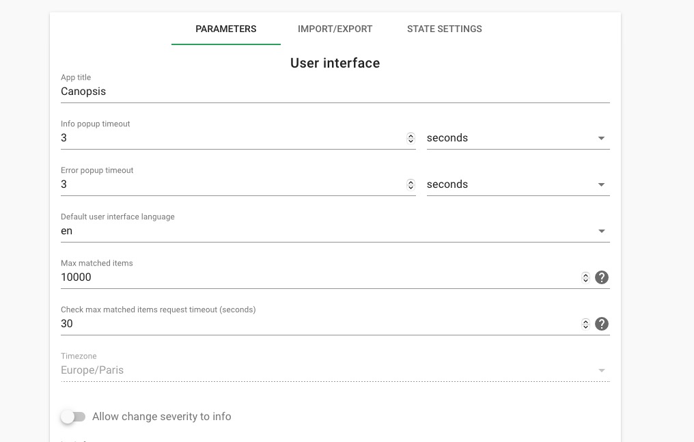Screen dimensions: 694x442
Task: Open the Error popup timeout seconds dropdown
Action: tap(601, 184)
